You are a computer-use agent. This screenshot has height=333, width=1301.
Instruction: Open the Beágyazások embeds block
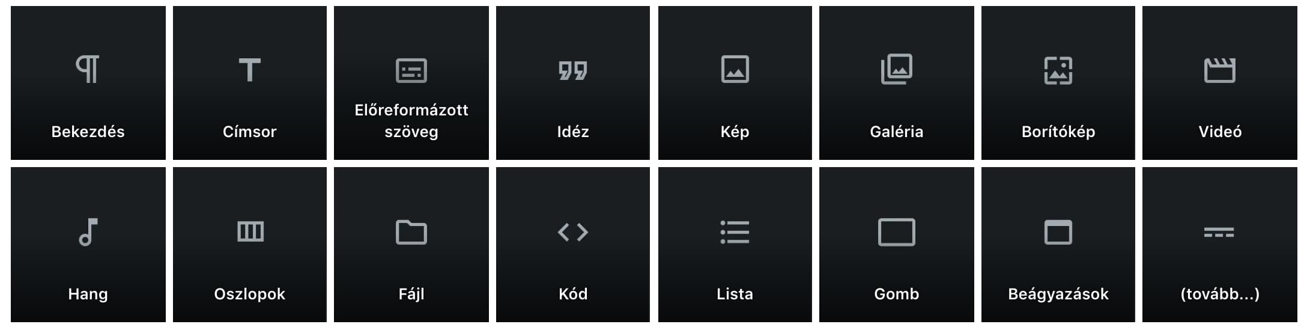tap(1058, 245)
